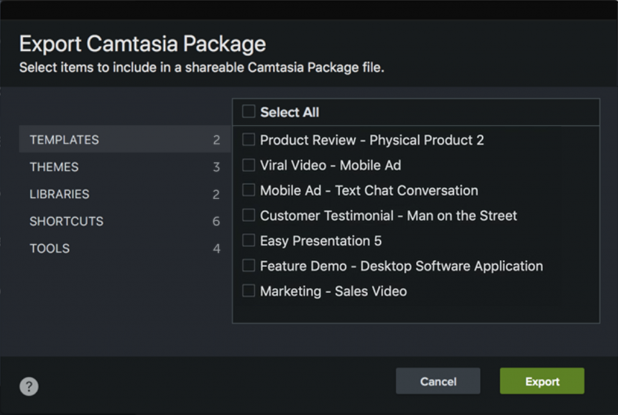This screenshot has height=415, width=618.
Task: Open the LIBRARIES category
Action: click(x=124, y=194)
